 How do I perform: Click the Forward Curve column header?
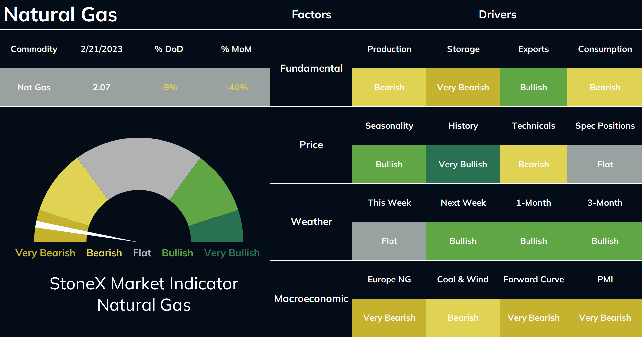click(x=533, y=279)
